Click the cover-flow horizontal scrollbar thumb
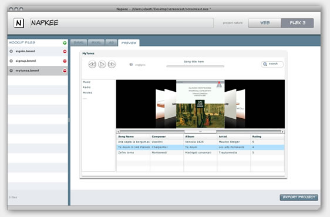This screenshot has height=217, width=330. click(200, 132)
